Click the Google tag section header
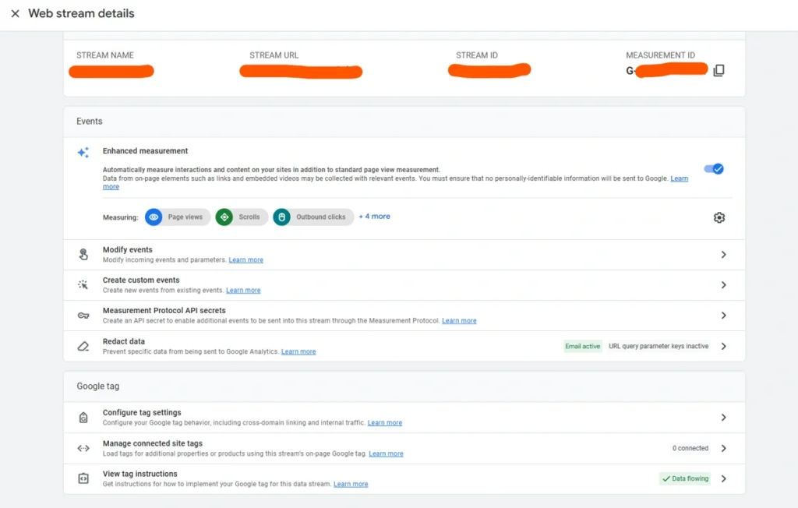The height and width of the screenshot is (508, 798). pos(97,386)
